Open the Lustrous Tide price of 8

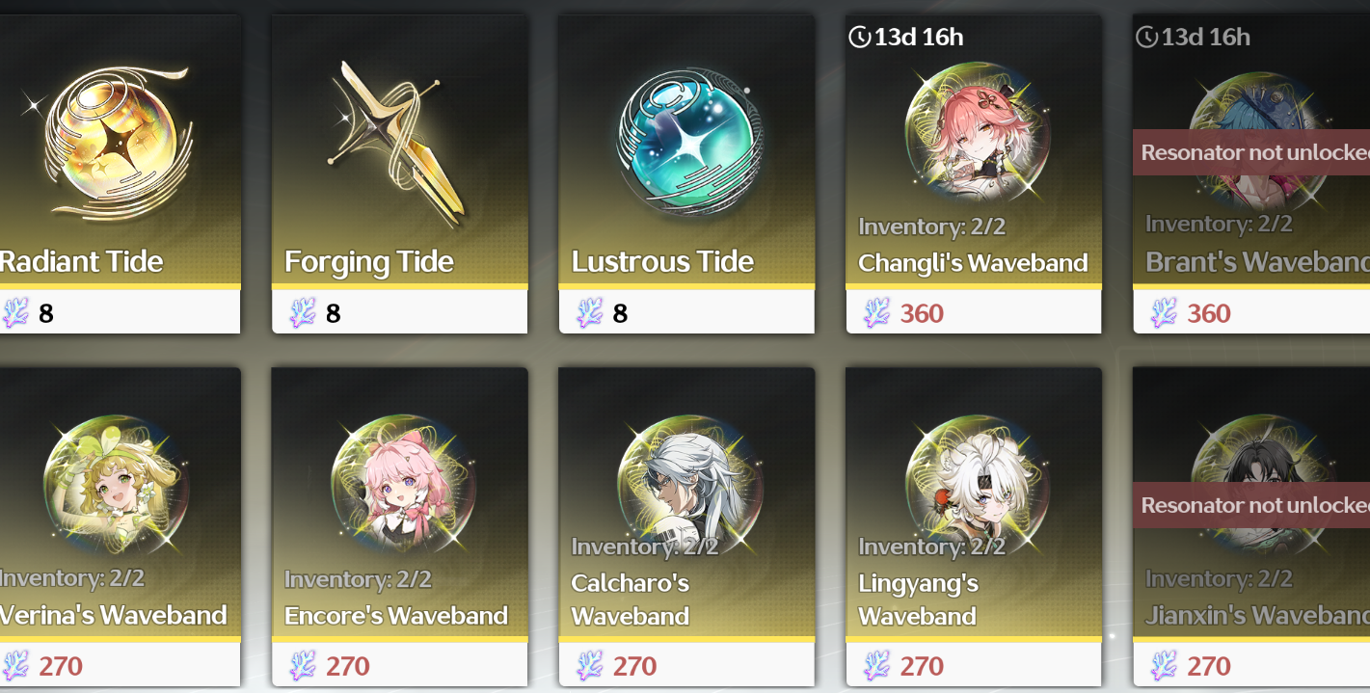coord(620,313)
